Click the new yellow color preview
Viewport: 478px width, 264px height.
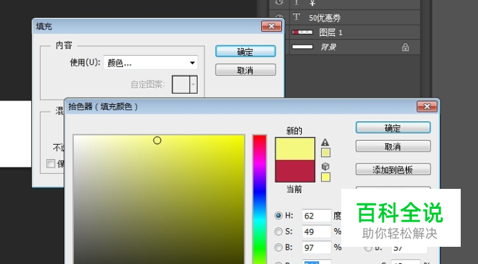[295, 149]
